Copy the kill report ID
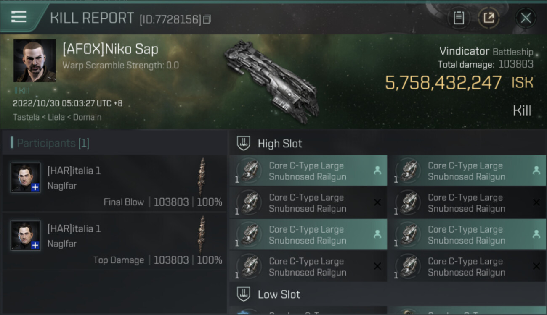Screen dimensions: 547x315 coord(207,19)
